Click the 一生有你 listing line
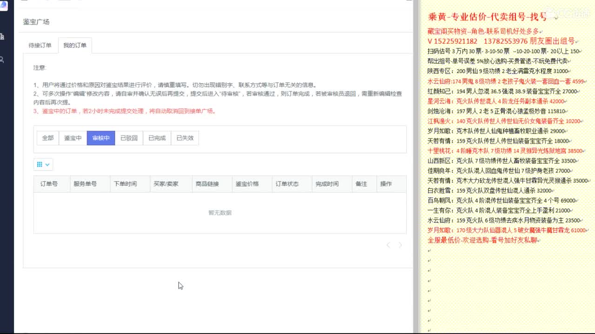This screenshot has height=334, width=595. (500, 211)
